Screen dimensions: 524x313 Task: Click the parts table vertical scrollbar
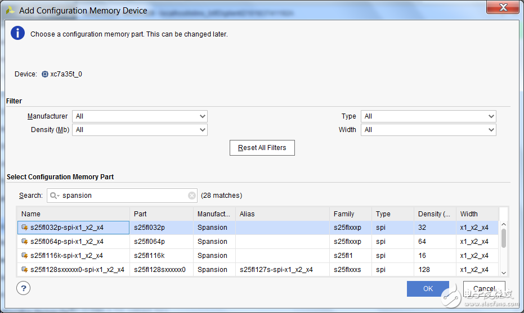coord(503,238)
